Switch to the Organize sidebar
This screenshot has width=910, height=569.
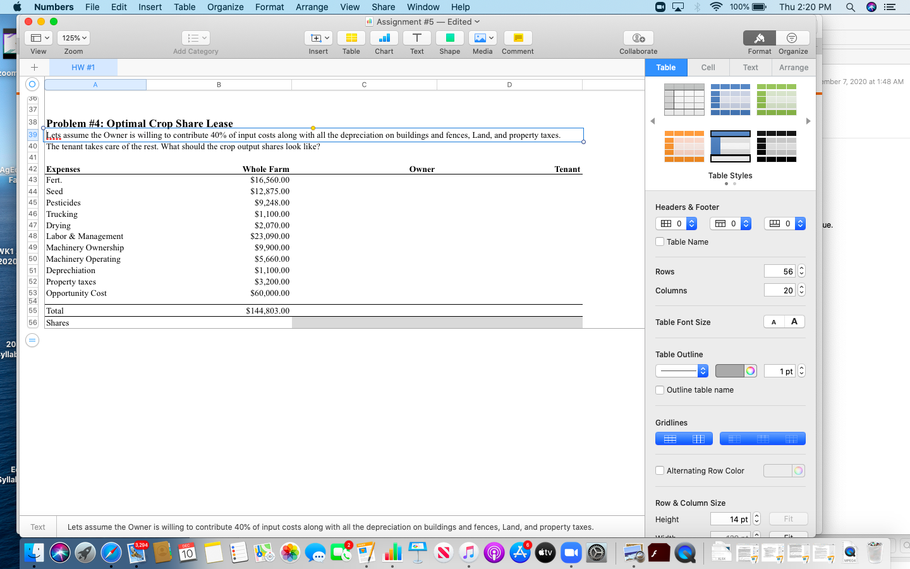coord(793,40)
